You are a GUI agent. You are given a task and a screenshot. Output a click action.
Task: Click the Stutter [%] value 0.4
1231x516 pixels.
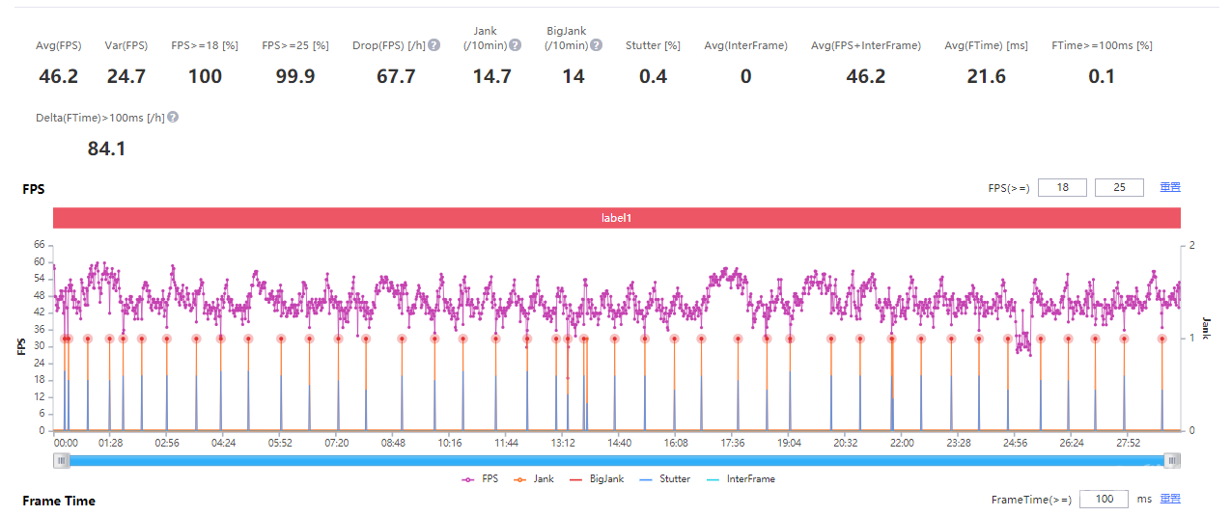click(x=653, y=76)
